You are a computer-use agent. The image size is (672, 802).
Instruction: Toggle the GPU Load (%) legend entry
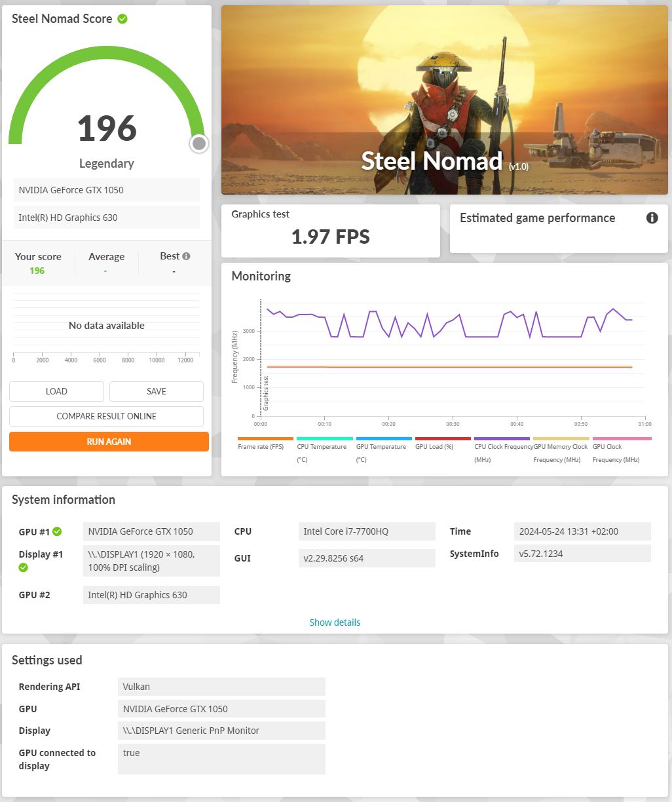point(443,444)
